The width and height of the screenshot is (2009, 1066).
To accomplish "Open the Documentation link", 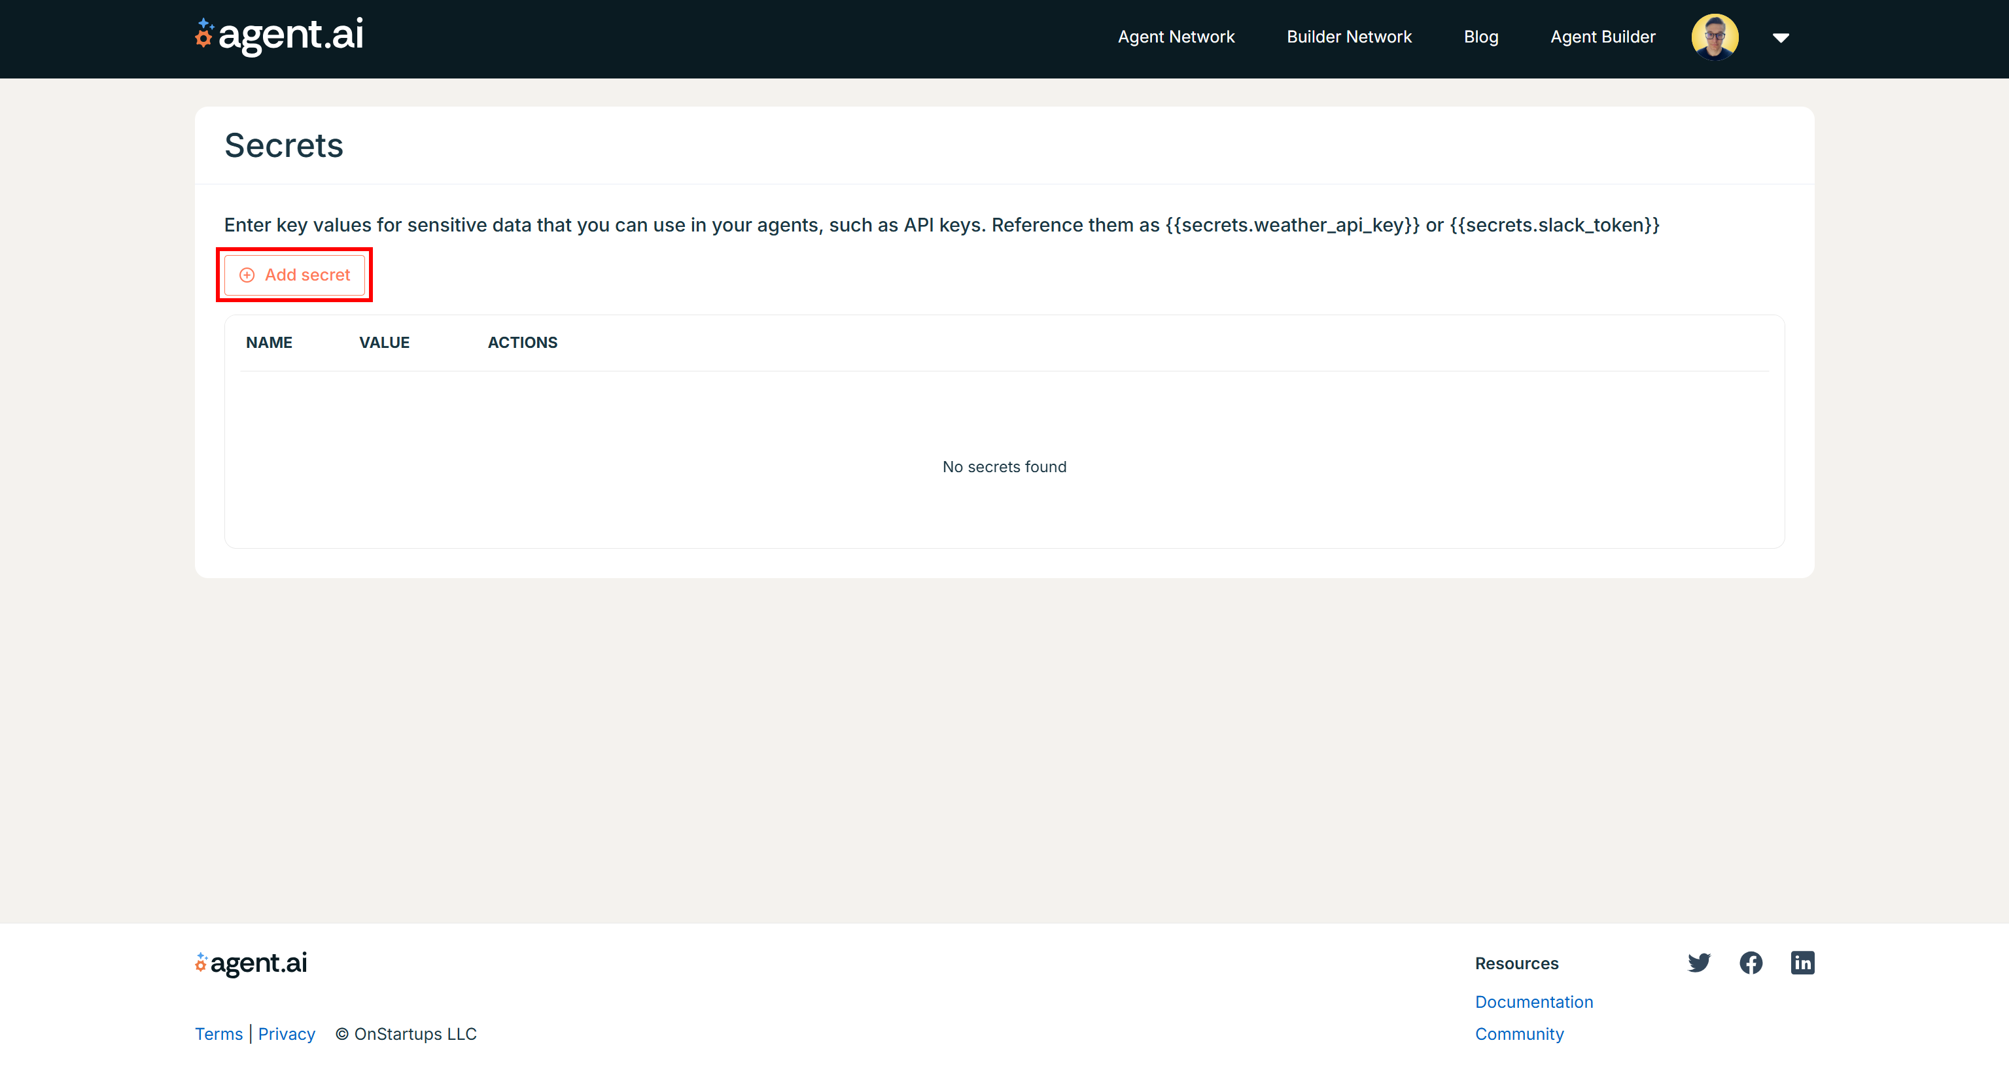I will point(1533,1001).
